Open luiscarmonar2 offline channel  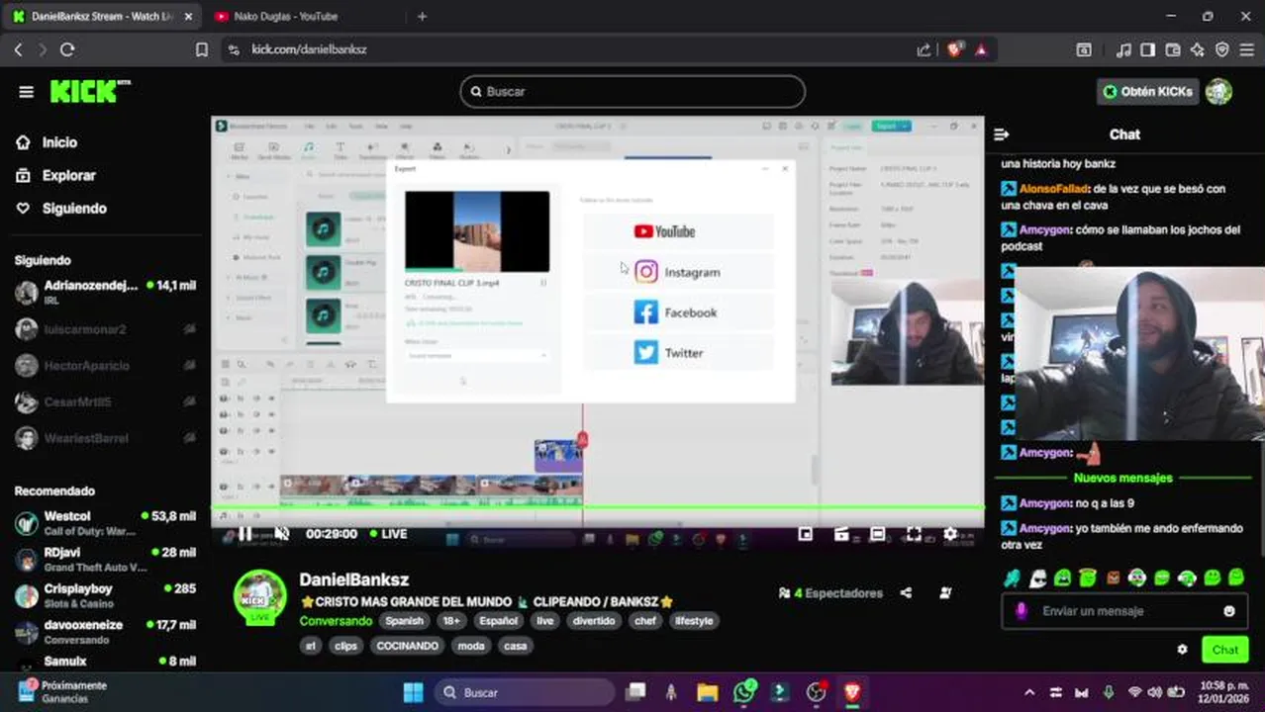coord(105,329)
